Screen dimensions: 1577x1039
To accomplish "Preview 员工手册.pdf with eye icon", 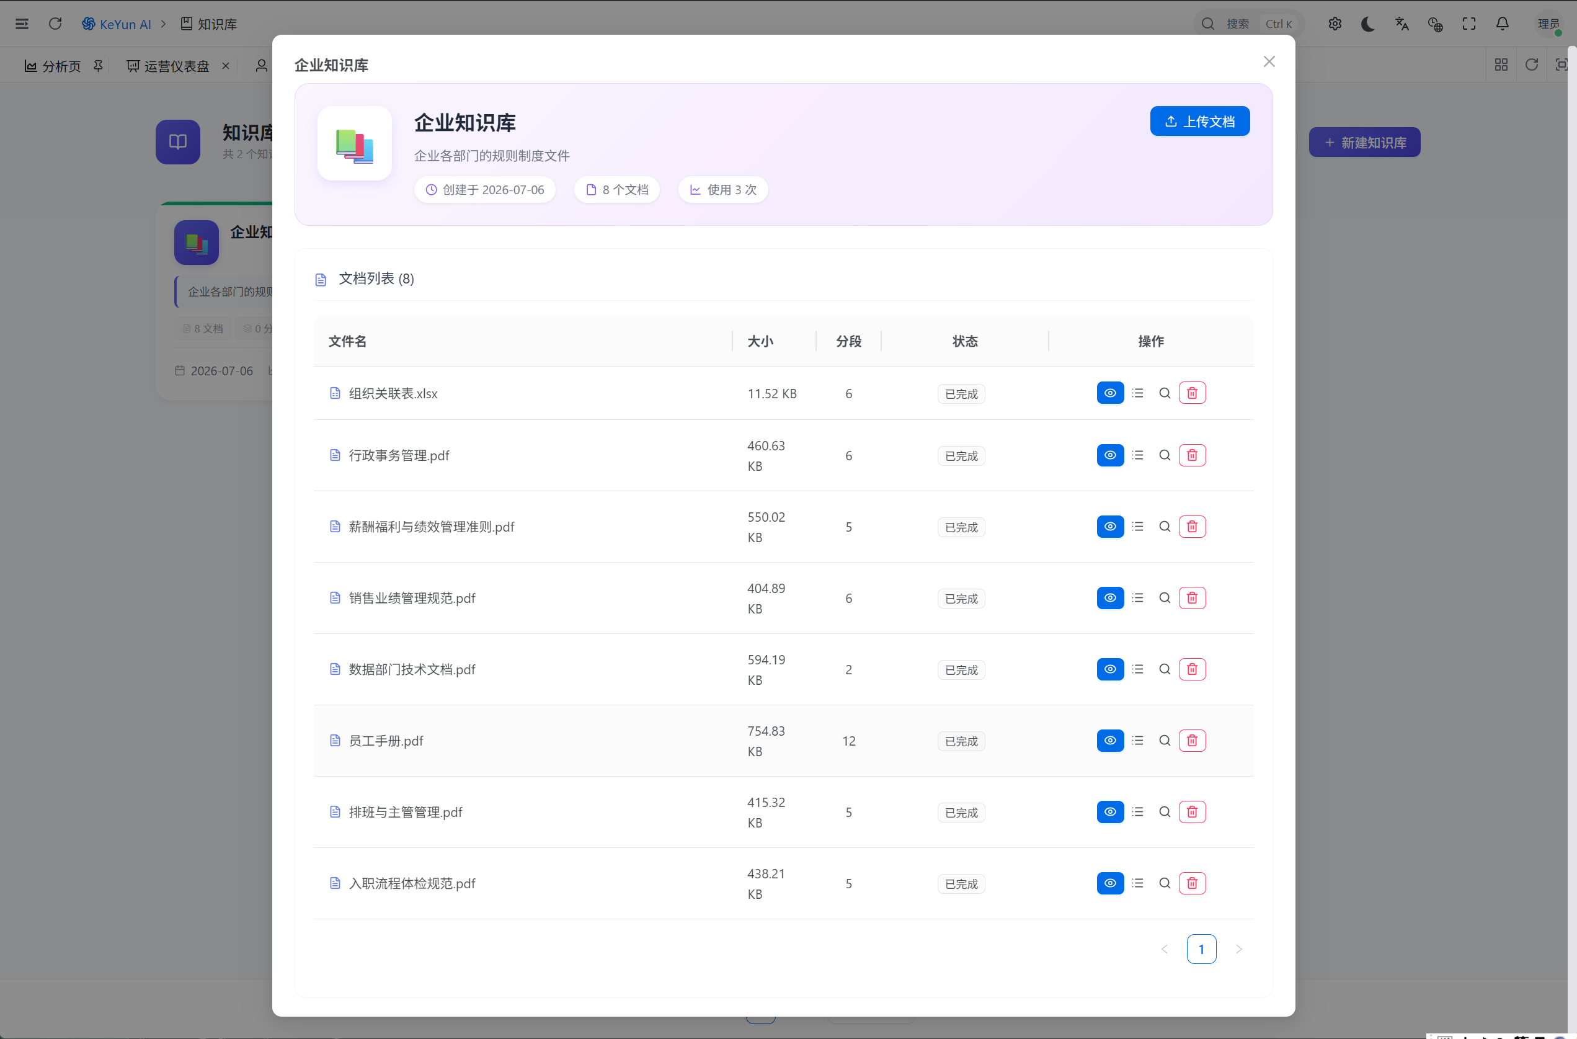I will tap(1110, 741).
